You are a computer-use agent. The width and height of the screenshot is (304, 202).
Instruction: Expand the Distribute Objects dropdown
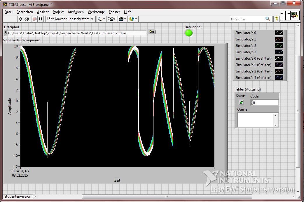coord(112,19)
